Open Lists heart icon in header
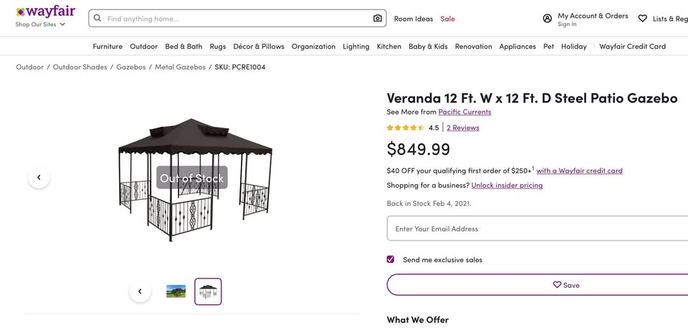Viewport: 688px width, 328px height. coord(642,19)
